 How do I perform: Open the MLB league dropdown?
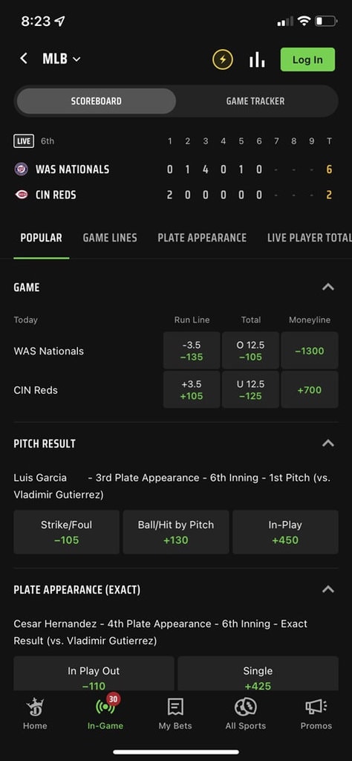(x=62, y=59)
